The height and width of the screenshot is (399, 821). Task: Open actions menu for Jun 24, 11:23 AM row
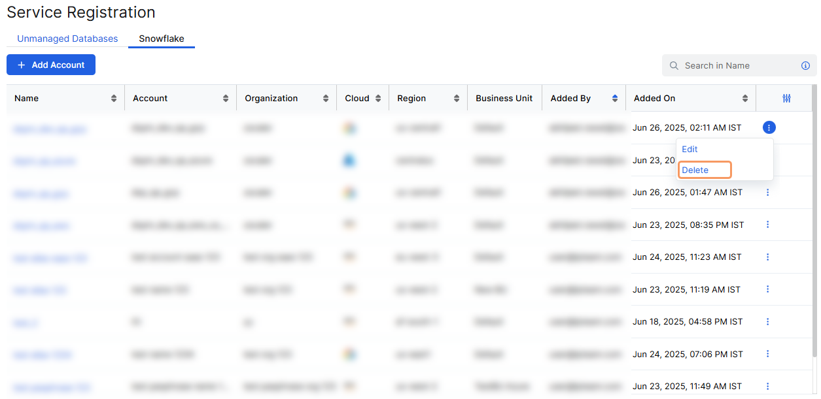coord(767,257)
